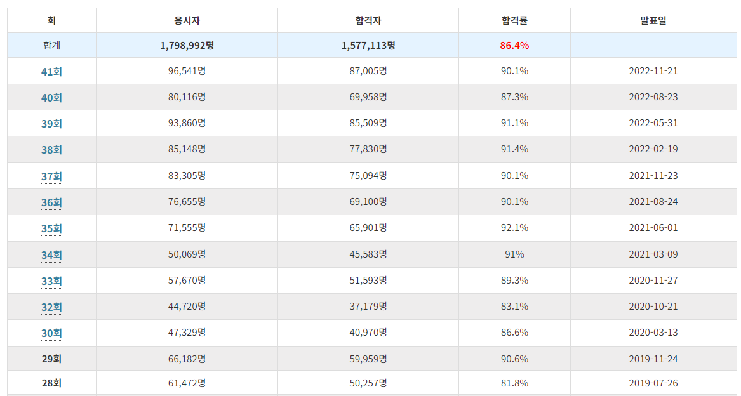
Task: Click the red 86.4% total pass rate
Action: [x=514, y=45]
